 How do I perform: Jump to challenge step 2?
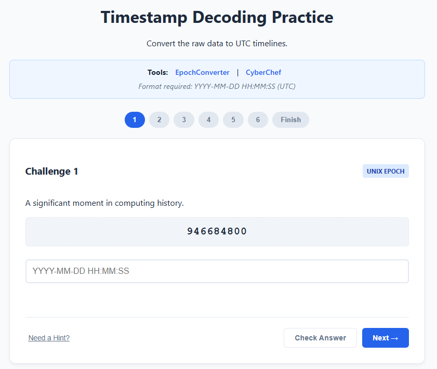click(x=159, y=120)
